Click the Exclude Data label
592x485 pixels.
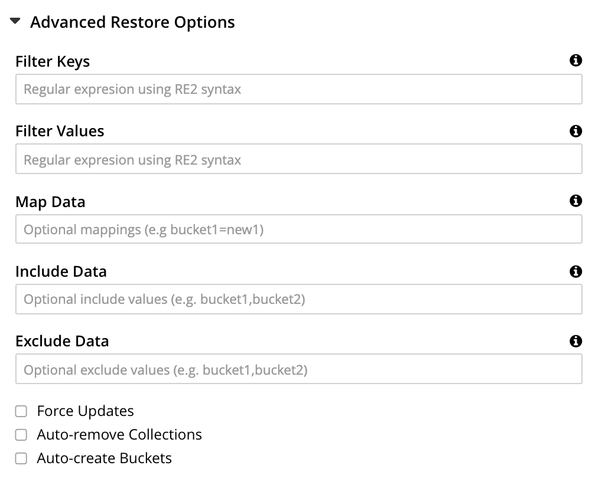click(62, 342)
